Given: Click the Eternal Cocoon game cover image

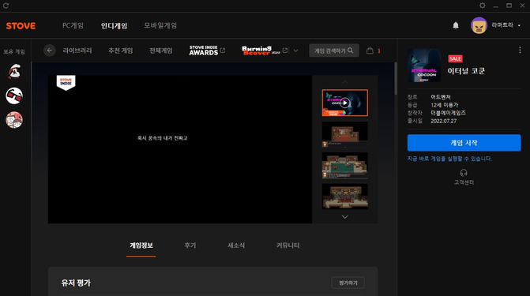Looking at the screenshot, I should (424, 66).
